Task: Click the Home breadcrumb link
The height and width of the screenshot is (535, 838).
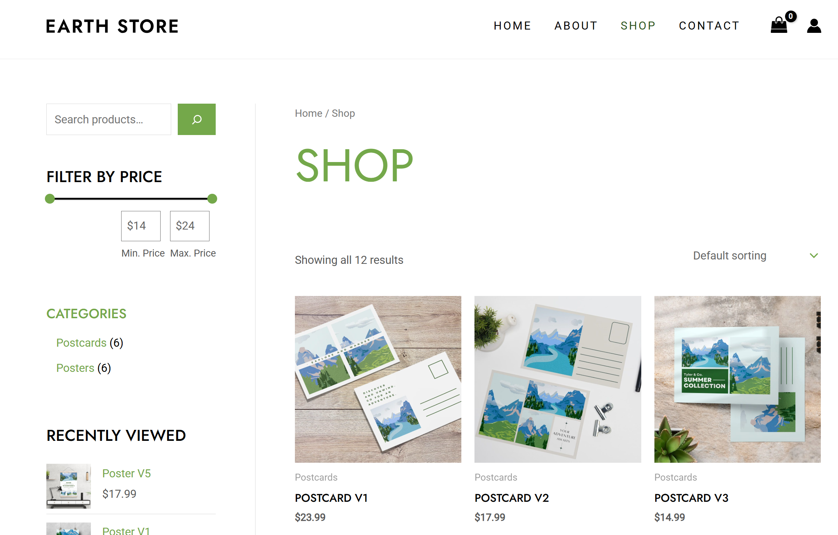Action: (x=308, y=113)
